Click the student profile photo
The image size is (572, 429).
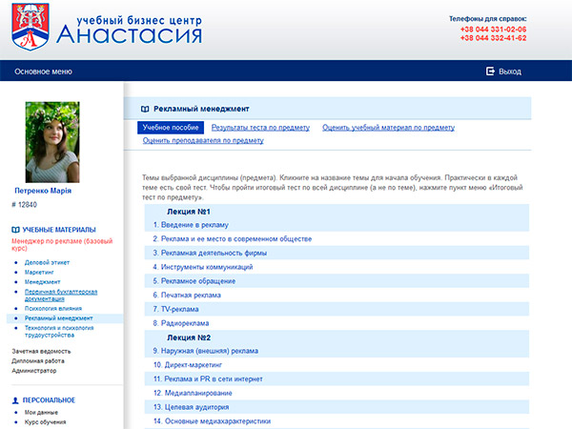coord(52,142)
